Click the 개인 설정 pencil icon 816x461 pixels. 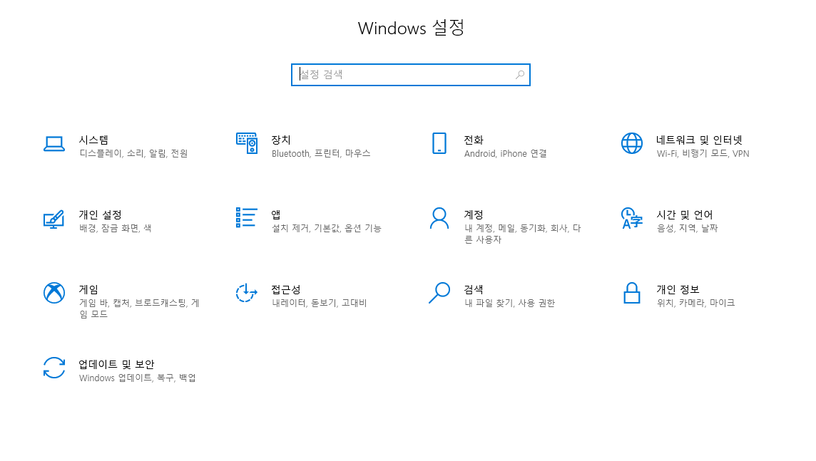tap(54, 219)
